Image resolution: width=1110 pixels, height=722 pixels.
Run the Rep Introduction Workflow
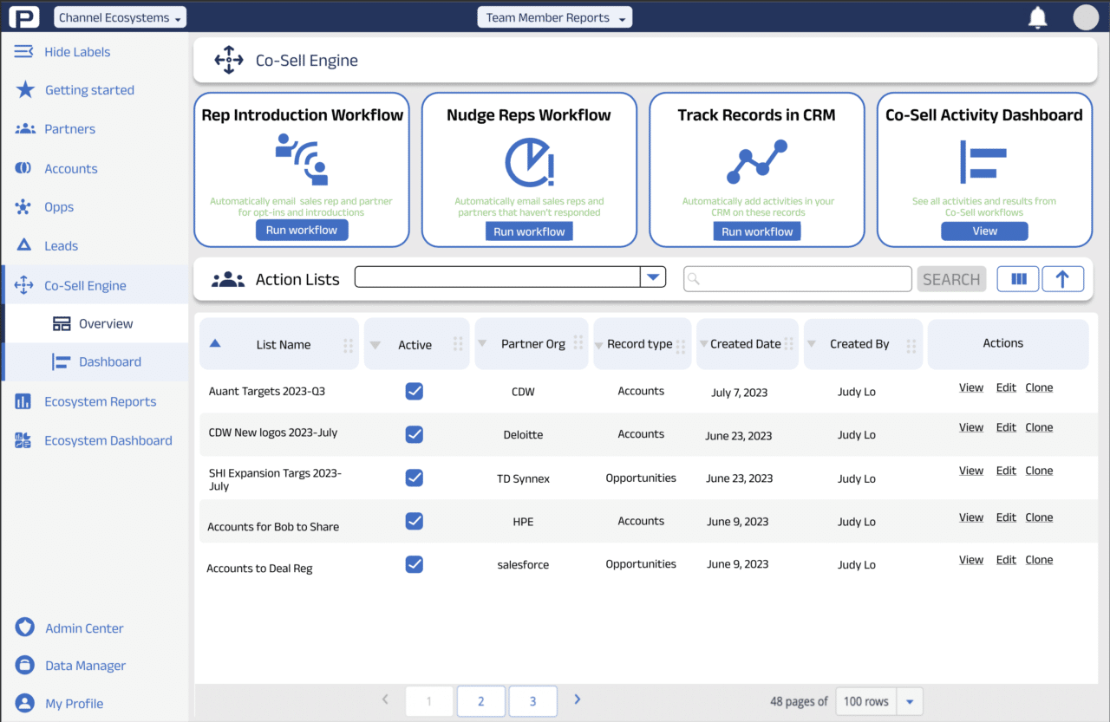302,231
